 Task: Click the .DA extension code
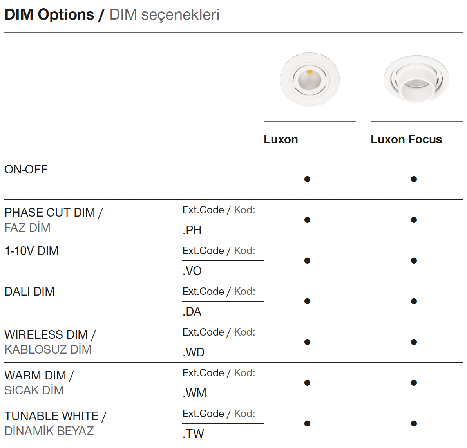(192, 312)
